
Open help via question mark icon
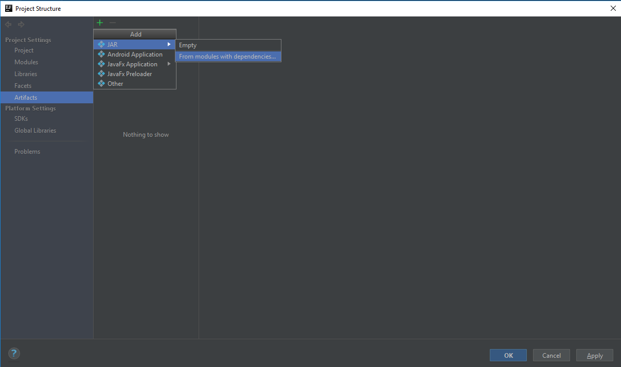pyautogui.click(x=14, y=354)
